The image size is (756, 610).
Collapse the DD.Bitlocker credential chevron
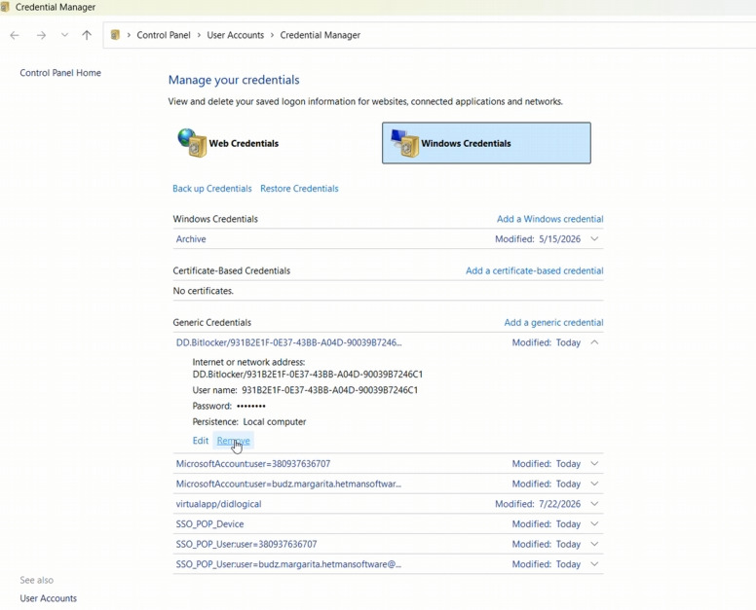[594, 342]
